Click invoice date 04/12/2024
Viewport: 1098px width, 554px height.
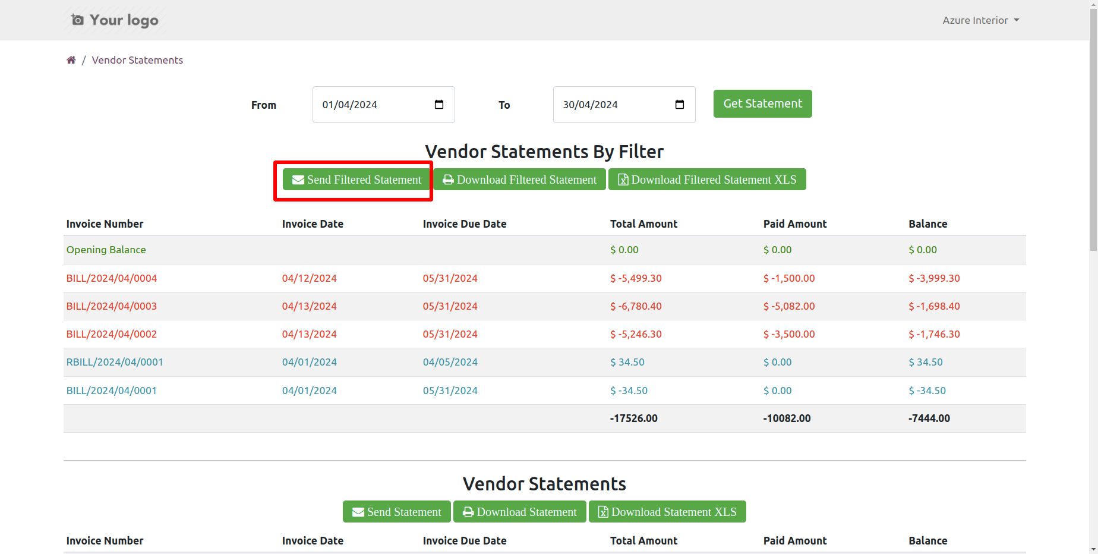pyautogui.click(x=310, y=278)
